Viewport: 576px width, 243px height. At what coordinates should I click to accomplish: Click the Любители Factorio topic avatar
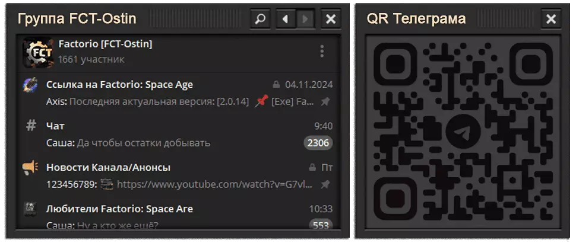coord(30,209)
